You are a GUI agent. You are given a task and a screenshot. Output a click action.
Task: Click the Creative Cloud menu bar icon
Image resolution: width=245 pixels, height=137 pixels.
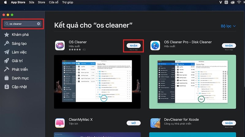pos(232,2)
